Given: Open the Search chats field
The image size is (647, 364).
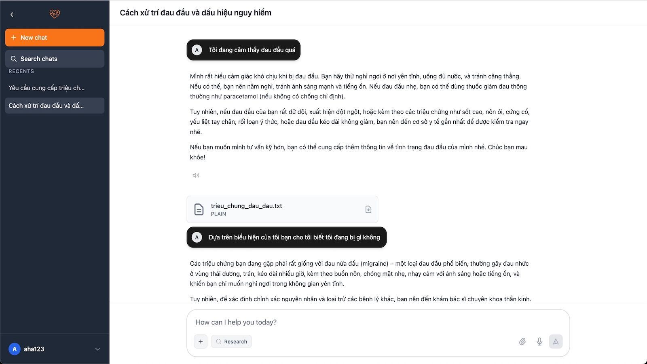Looking at the screenshot, I should 55,59.
